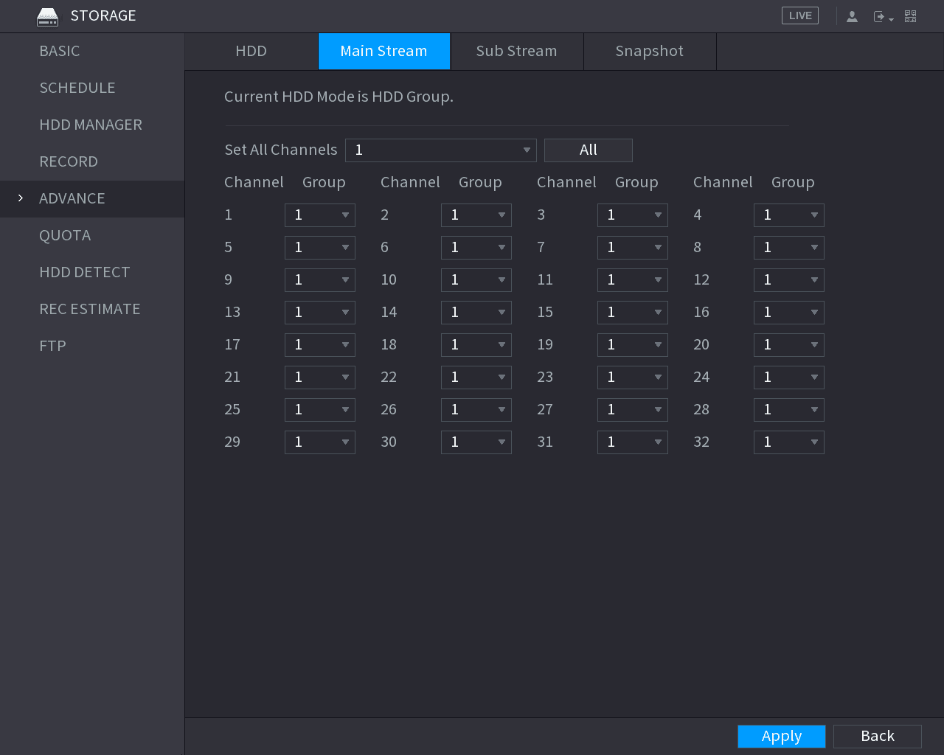Image resolution: width=944 pixels, height=755 pixels.
Task: Click the LIVE view button
Action: (x=800, y=15)
